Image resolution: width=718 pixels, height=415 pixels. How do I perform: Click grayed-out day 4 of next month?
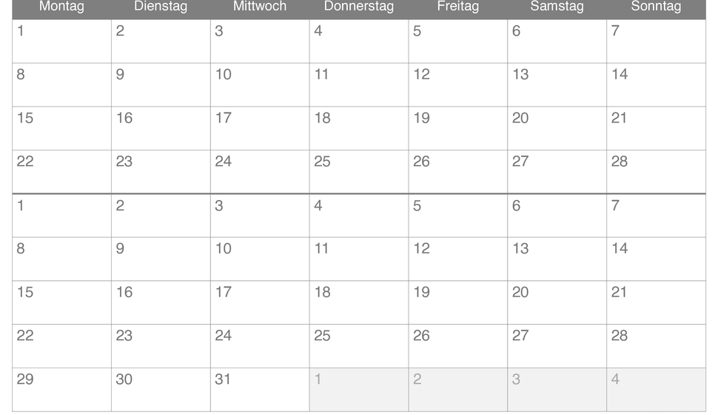(656, 390)
